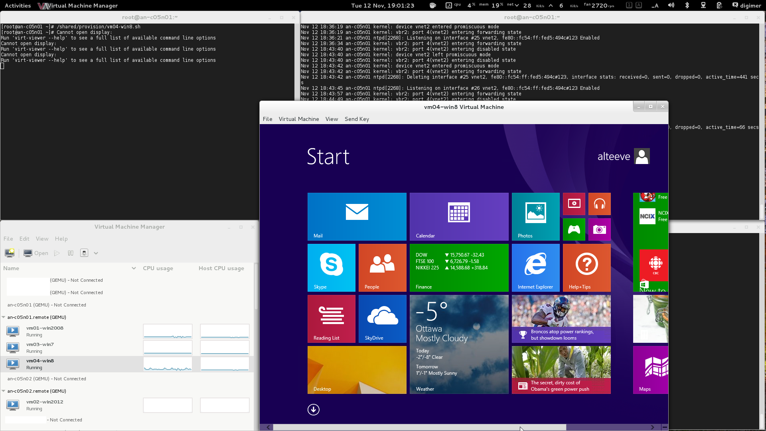Screen dimensions: 766x431
Task: Open the Mail tile on Start screen
Action: pos(357,217)
